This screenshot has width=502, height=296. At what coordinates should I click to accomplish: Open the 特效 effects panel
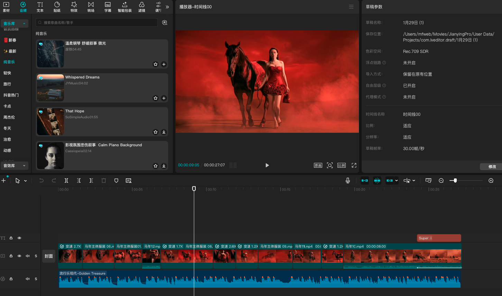click(x=74, y=7)
